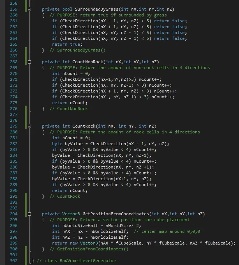Viewport: 239px width, 265px height.
Task: Click 'byValue = CheckDirection(nX+1, nY, nZ);'
Action: (x=102, y=179)
